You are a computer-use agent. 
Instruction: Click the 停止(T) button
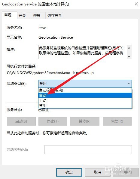click(53, 121)
